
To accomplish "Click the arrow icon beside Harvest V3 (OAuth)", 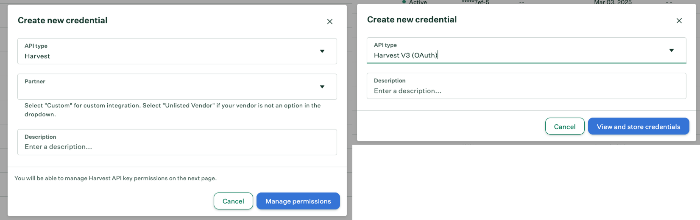I will point(671,50).
